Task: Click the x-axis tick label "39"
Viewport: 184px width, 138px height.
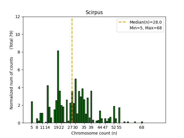Action: click(x=91, y=127)
